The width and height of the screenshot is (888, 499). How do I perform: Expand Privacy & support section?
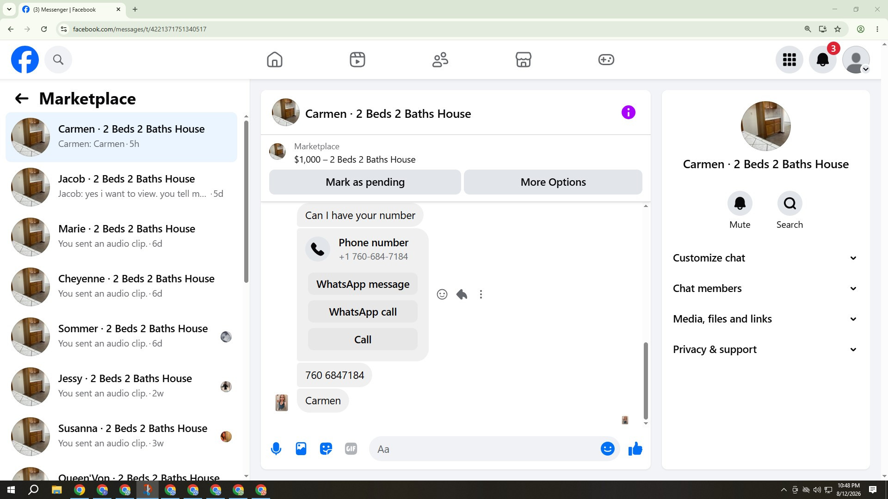pos(765,349)
